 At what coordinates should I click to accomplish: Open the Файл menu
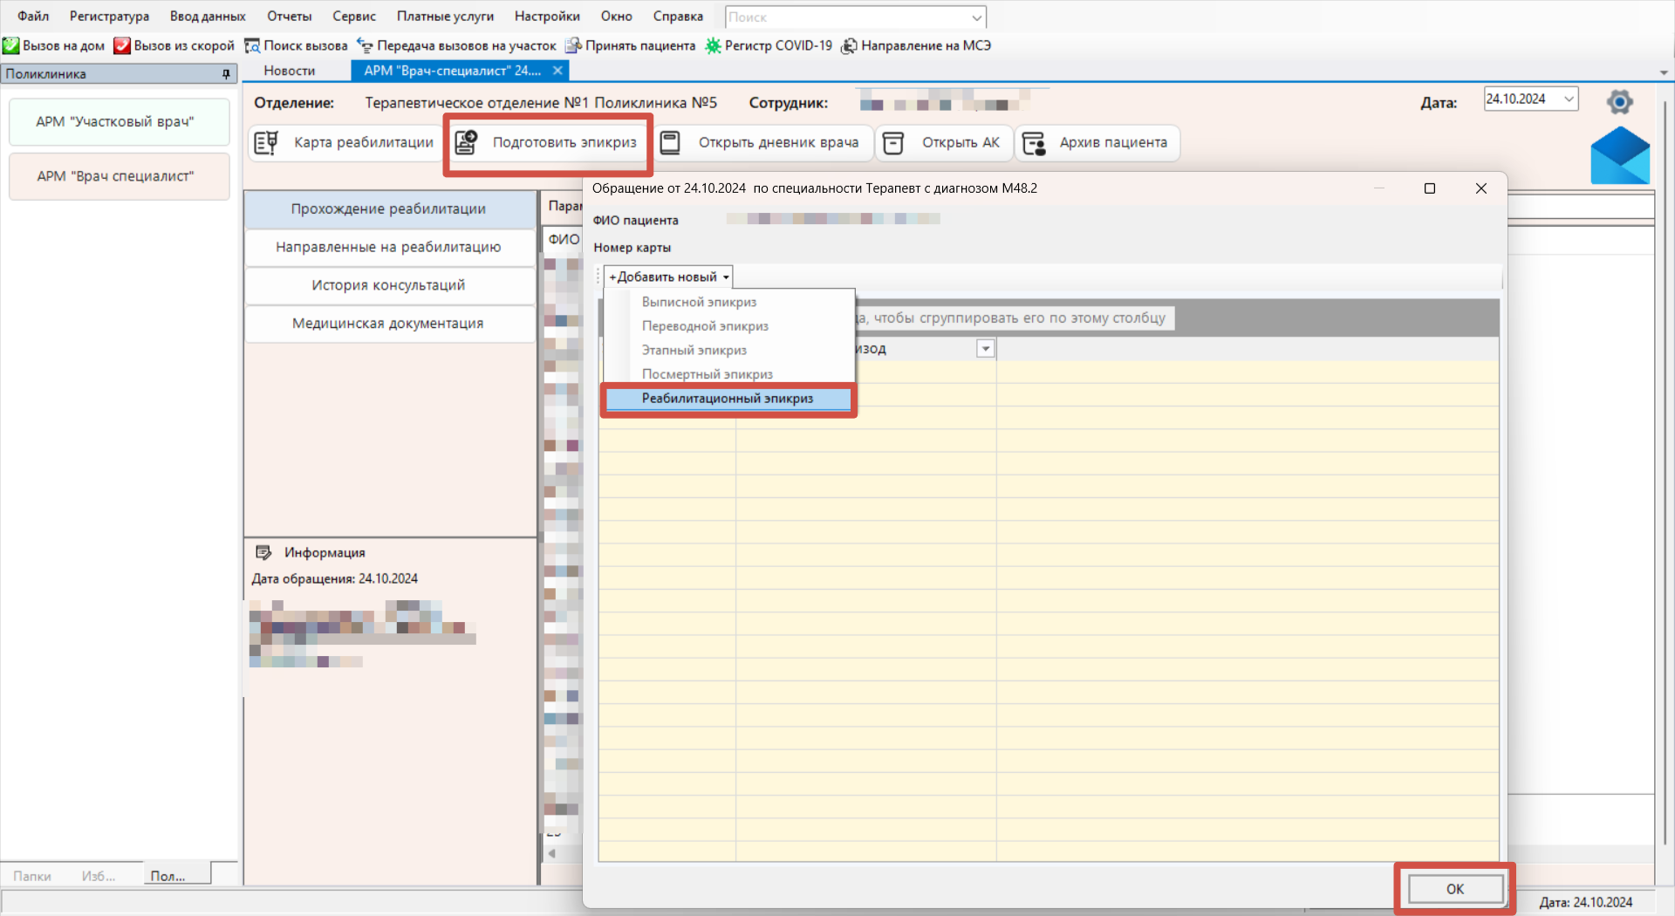pos(33,16)
